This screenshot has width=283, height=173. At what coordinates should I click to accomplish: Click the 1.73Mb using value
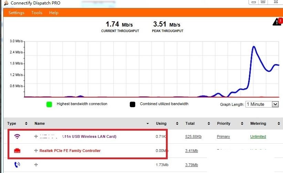tap(162, 165)
